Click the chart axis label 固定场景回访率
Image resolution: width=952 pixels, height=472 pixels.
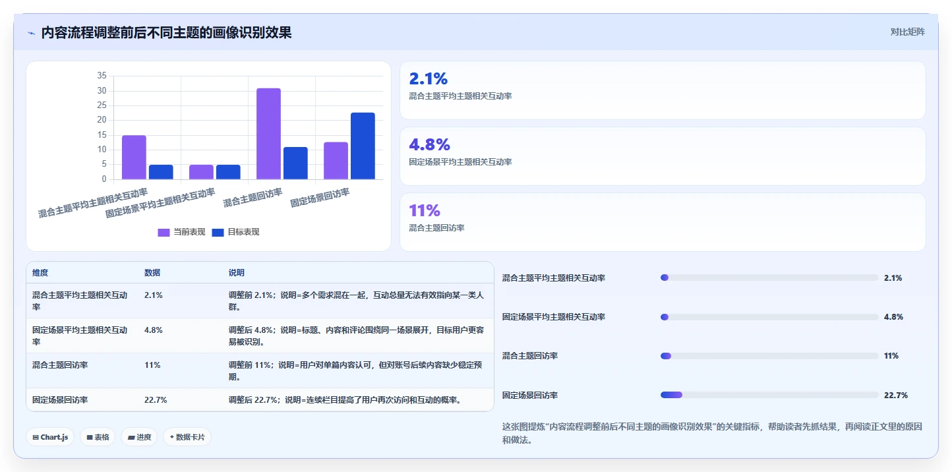pyautogui.click(x=320, y=198)
